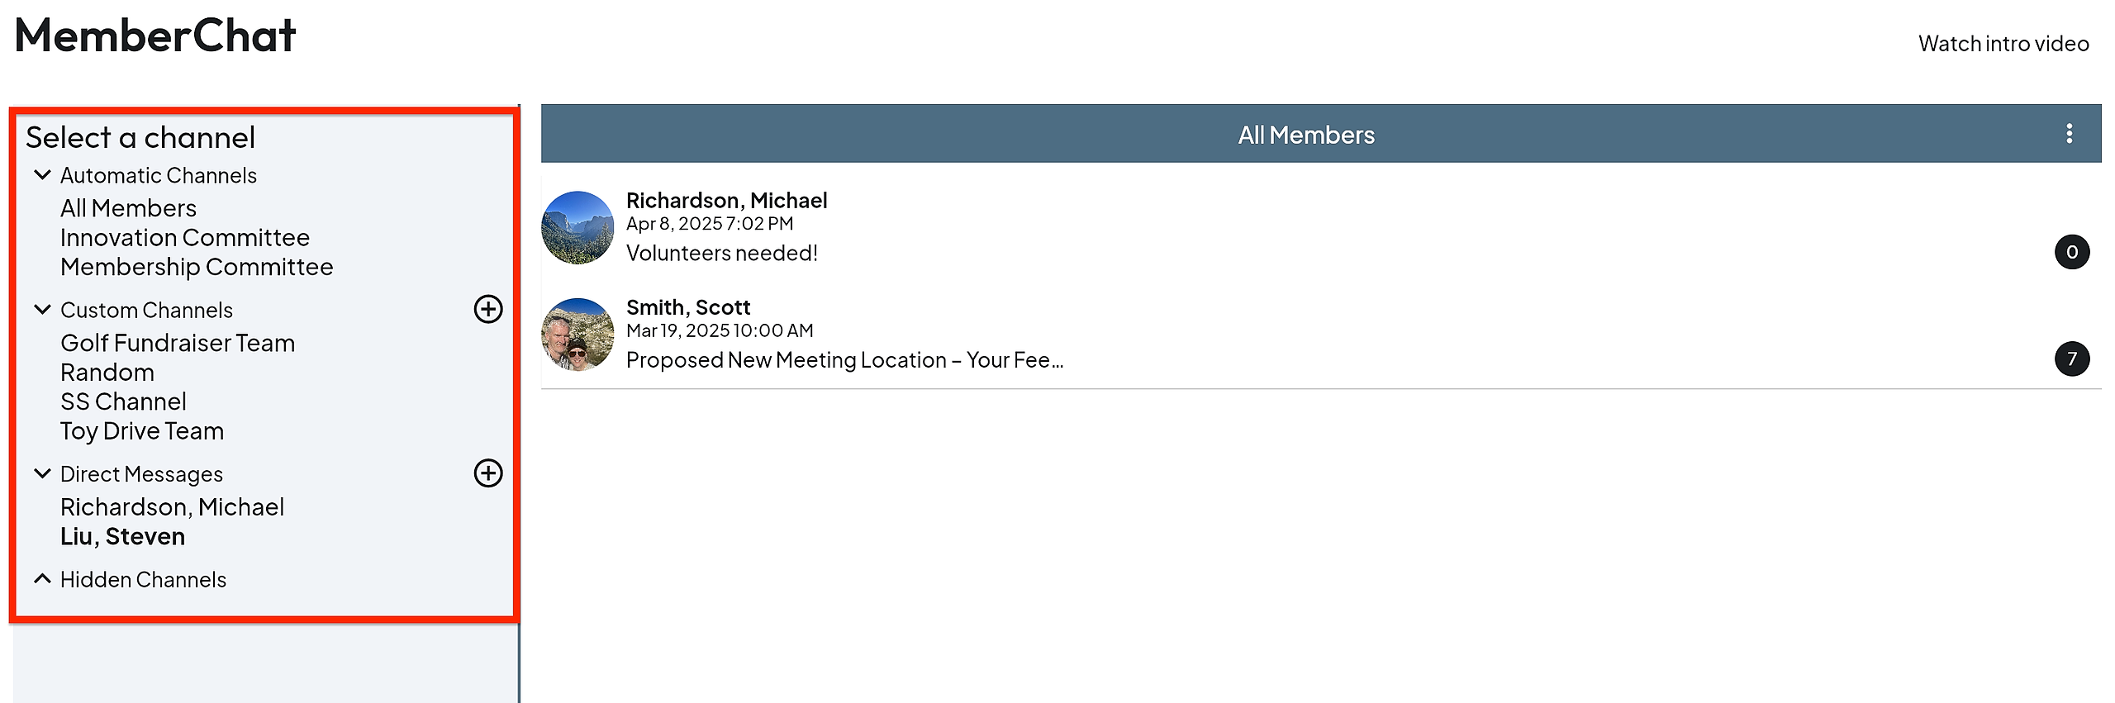Image resolution: width=2115 pixels, height=703 pixels.
Task: Open the Volunteers needed! post
Action: pyautogui.click(x=722, y=254)
